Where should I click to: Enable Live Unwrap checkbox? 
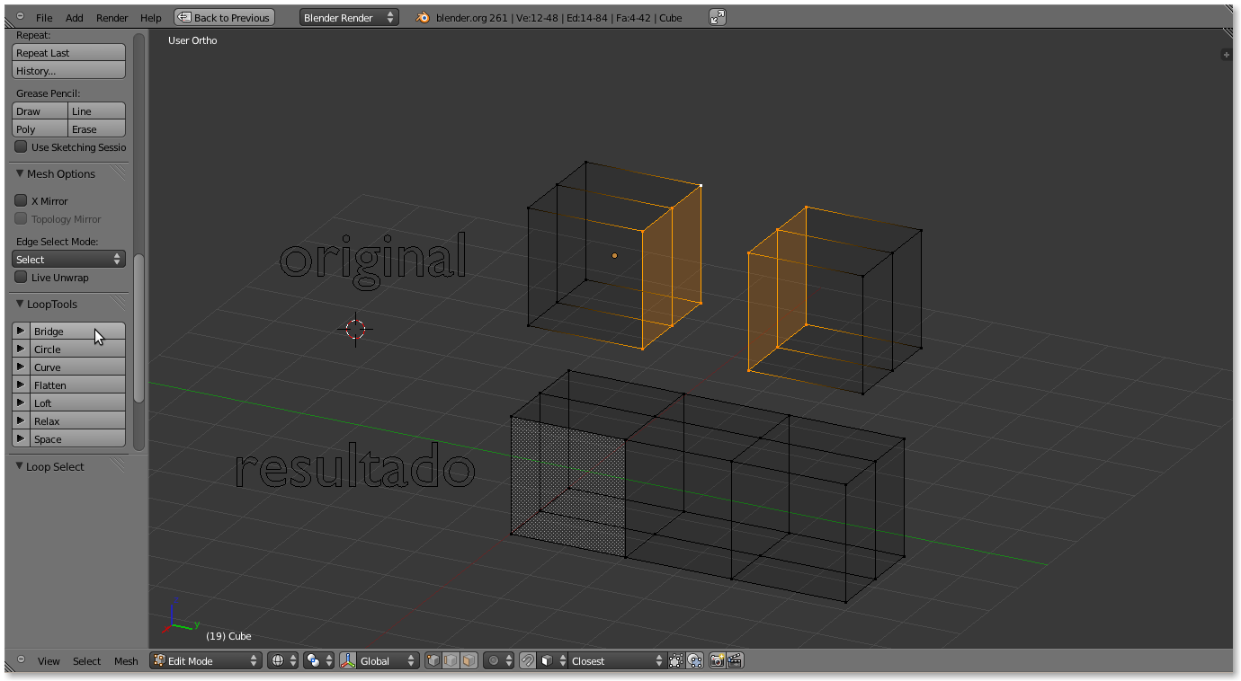tap(22, 278)
